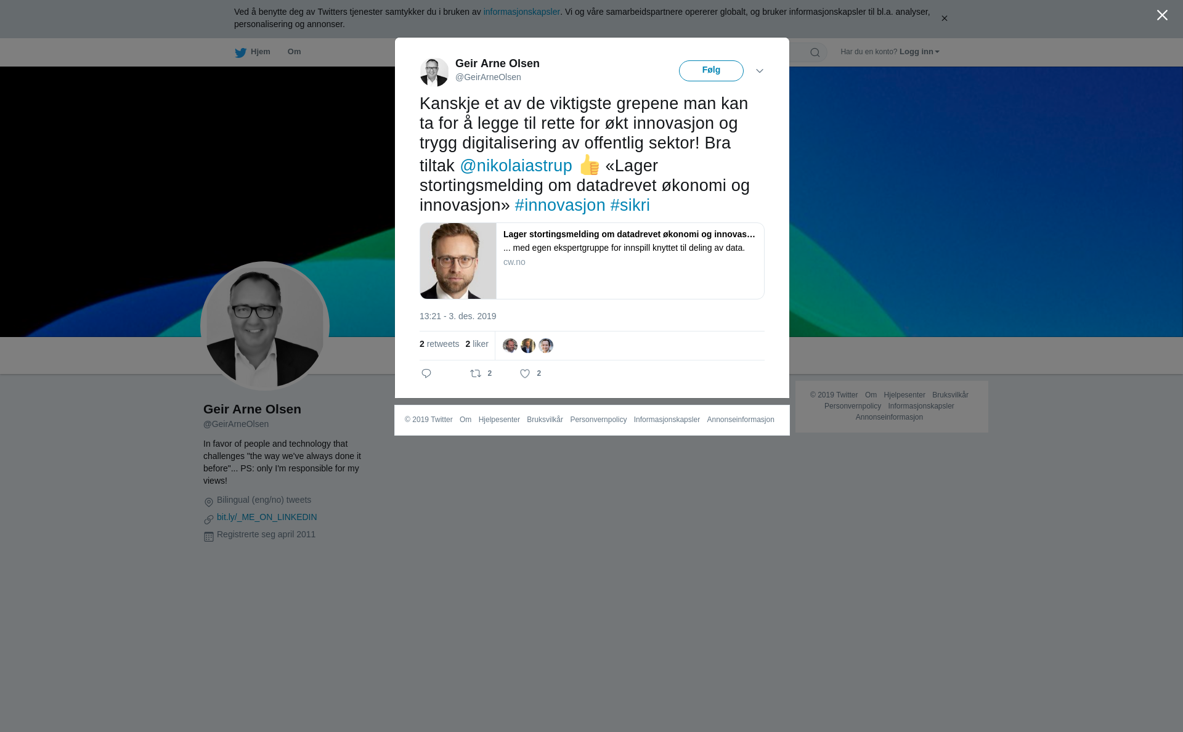View the 2 retweets list
Viewport: 1183px width, 732px height.
click(439, 344)
